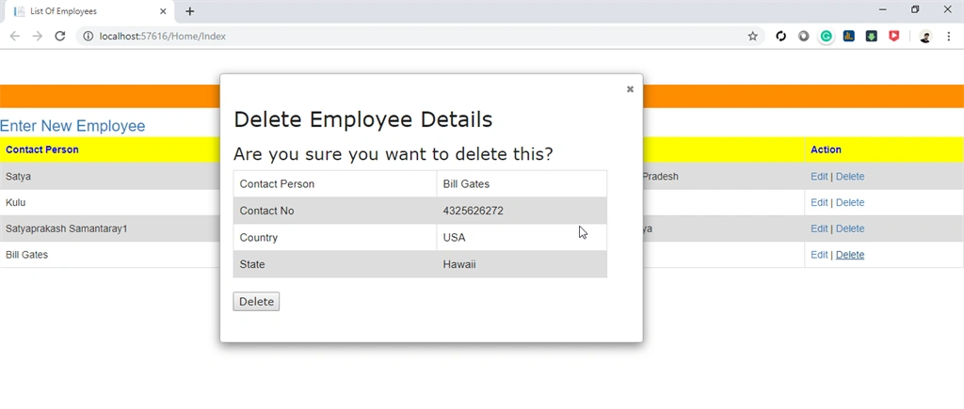Open the user profile avatar
The width and height of the screenshot is (964, 409).
click(x=925, y=37)
